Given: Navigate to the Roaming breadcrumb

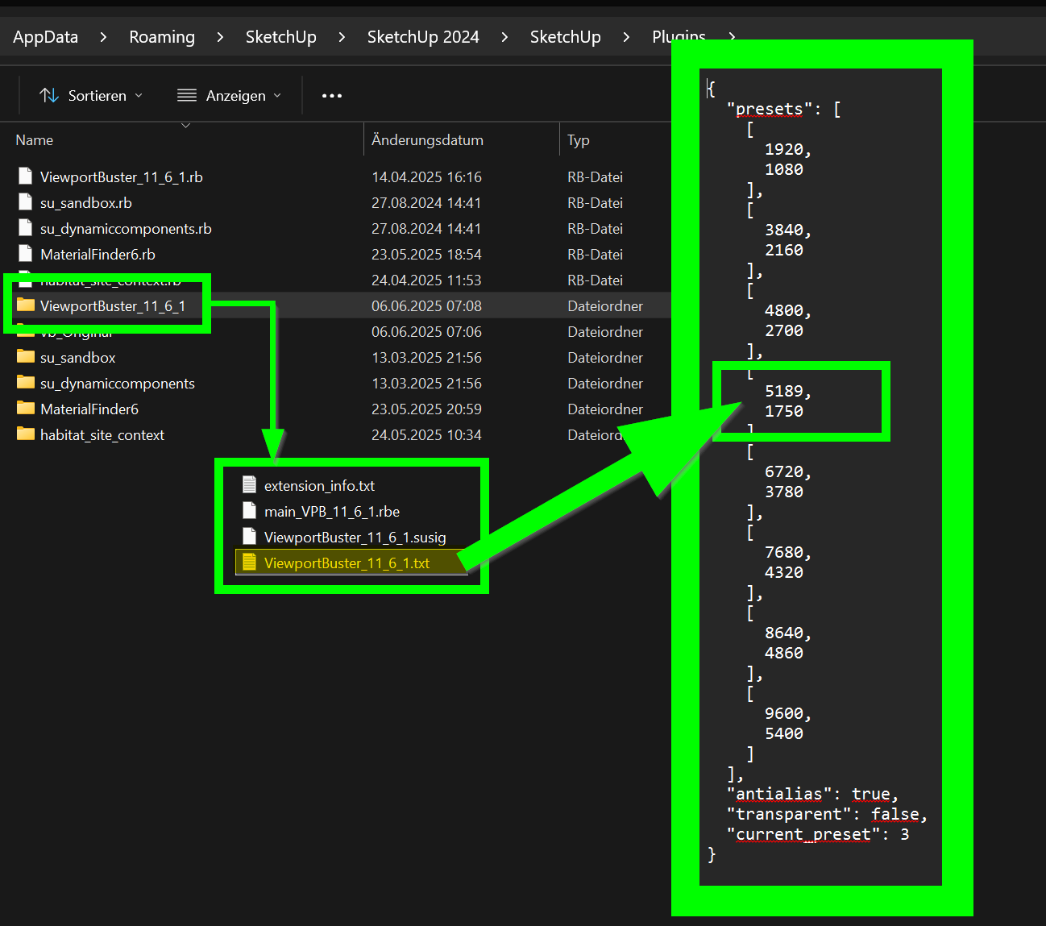Looking at the screenshot, I should 162,37.
